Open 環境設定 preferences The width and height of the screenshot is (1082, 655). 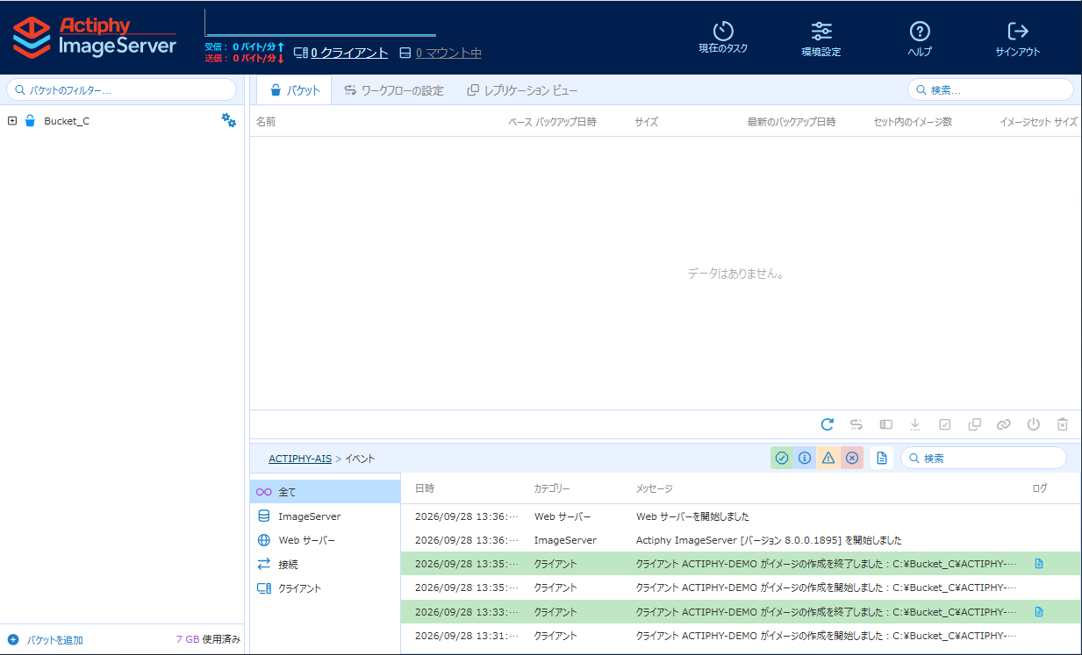click(821, 39)
